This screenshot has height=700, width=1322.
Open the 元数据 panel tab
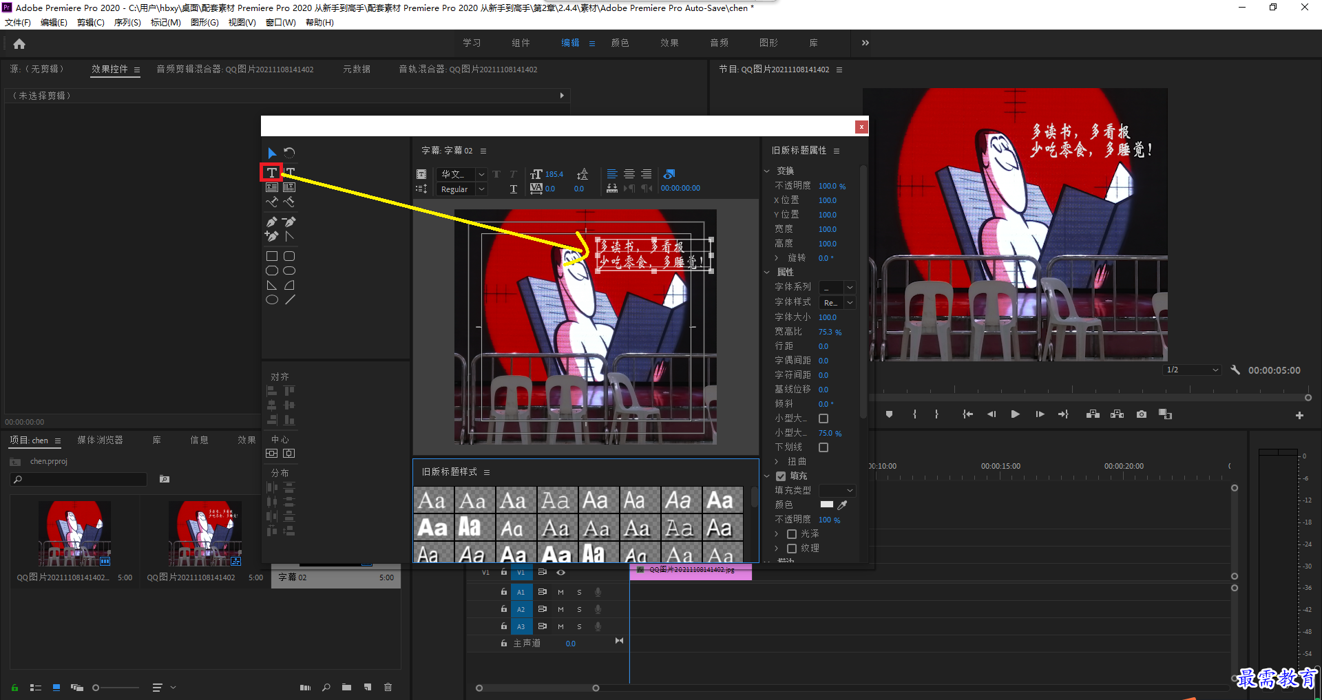[357, 70]
